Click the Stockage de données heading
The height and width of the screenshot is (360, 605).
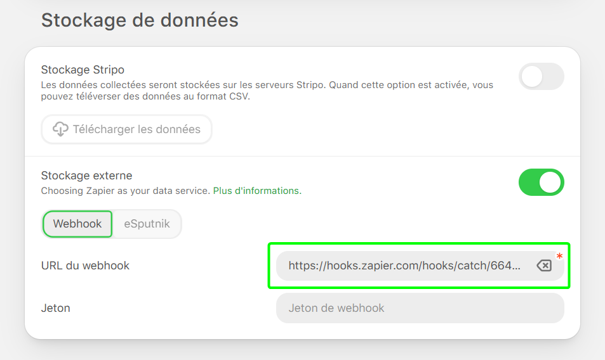click(140, 20)
